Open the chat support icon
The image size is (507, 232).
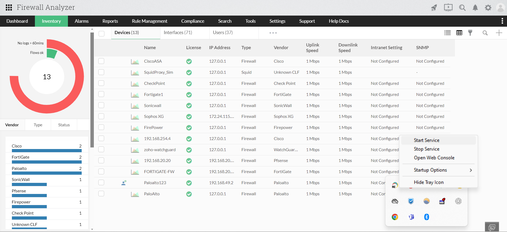pyautogui.click(x=492, y=227)
